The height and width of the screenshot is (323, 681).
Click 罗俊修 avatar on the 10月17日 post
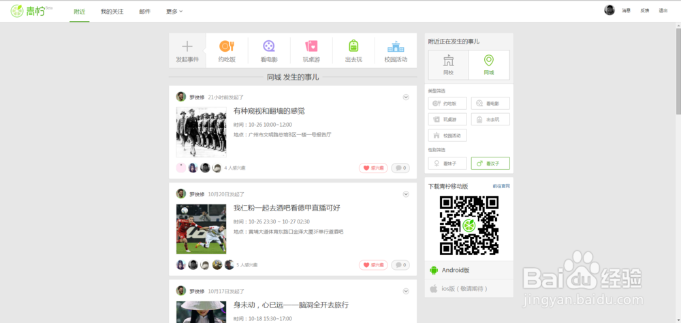pyautogui.click(x=180, y=291)
